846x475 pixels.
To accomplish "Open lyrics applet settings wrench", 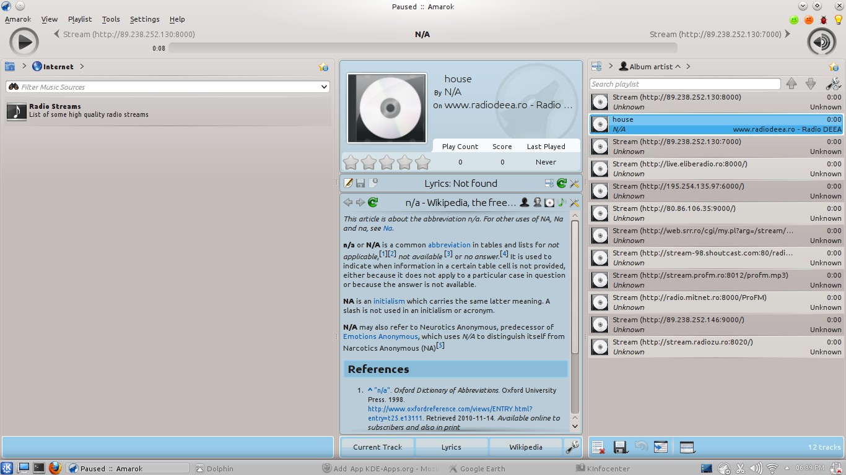I will (574, 183).
